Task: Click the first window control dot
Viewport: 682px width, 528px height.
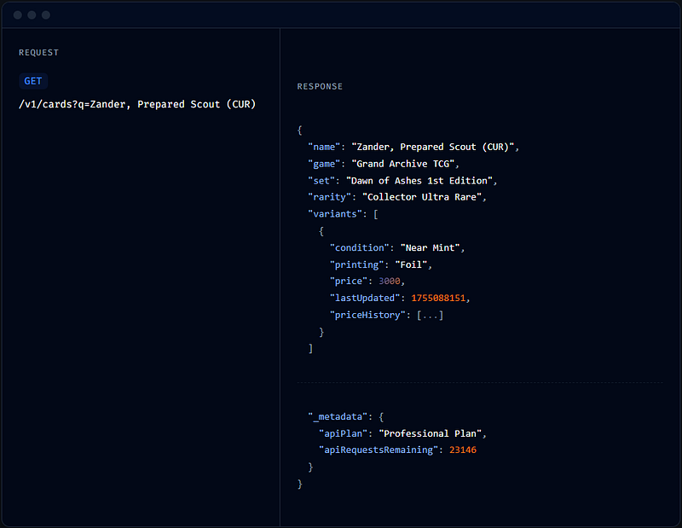Action: 18,15
